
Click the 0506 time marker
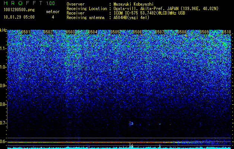coord(137,32)
